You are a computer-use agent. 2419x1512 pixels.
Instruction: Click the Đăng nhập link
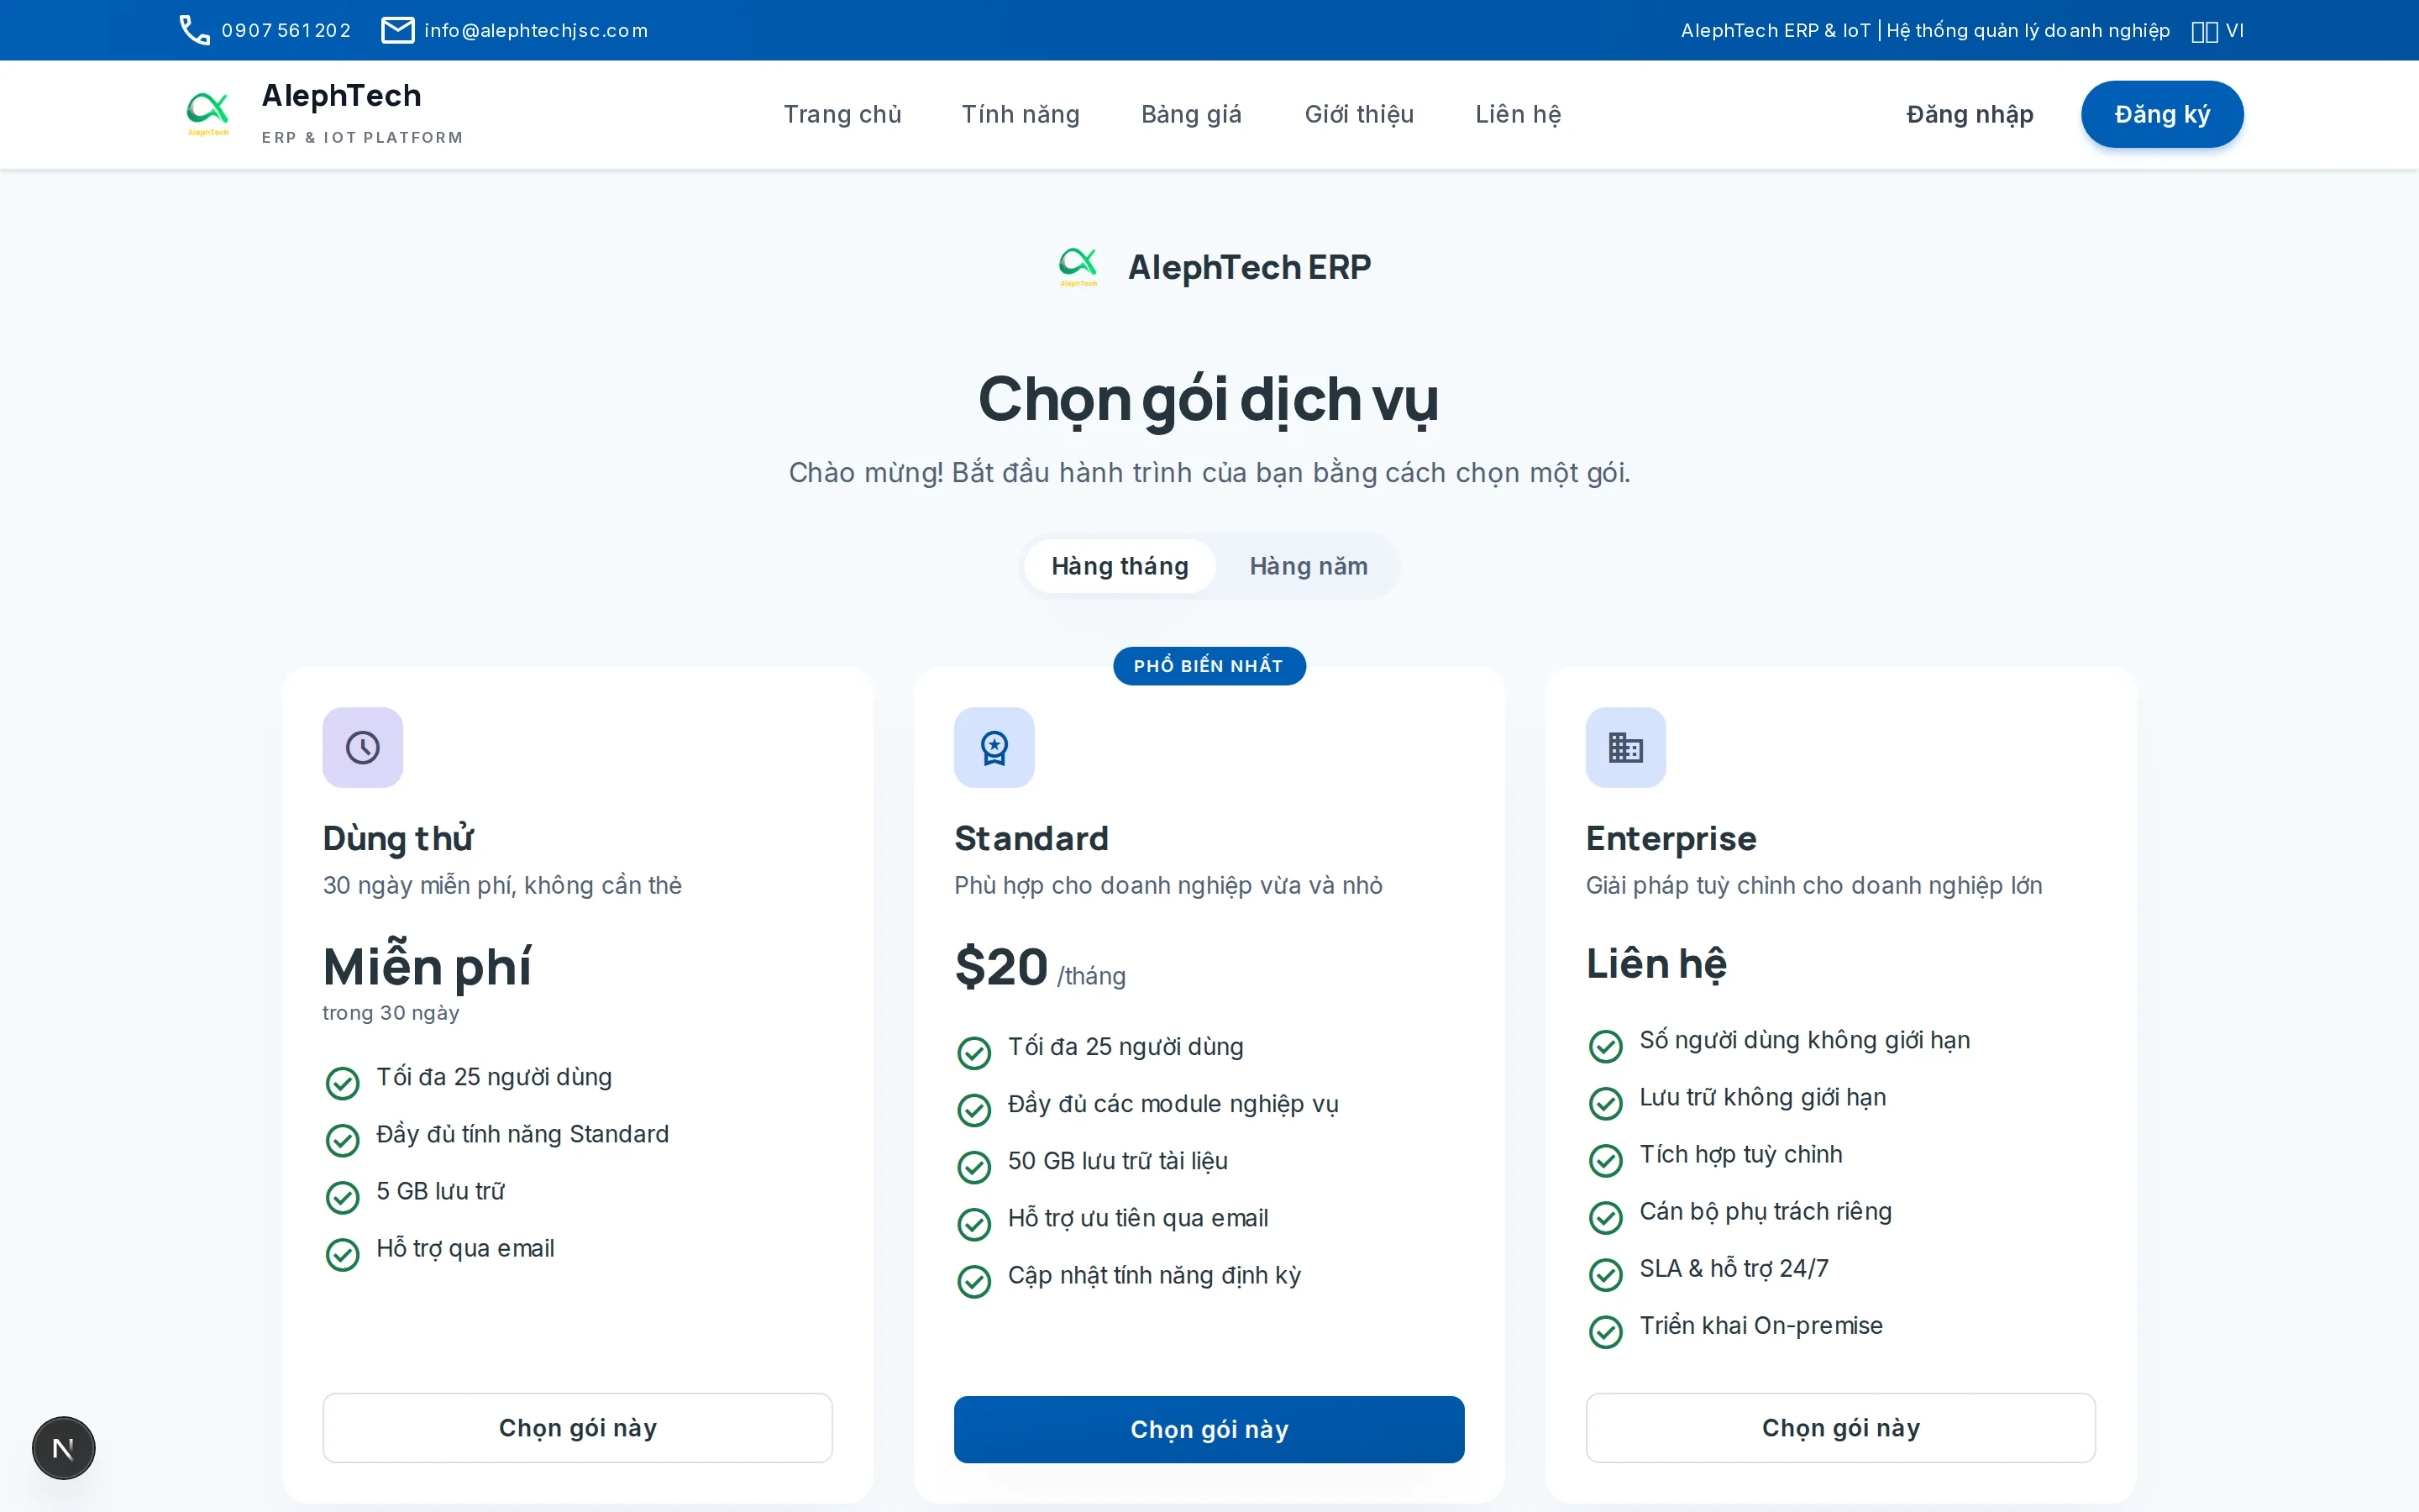click(x=1970, y=114)
